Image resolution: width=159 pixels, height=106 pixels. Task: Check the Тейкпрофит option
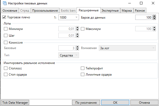click(x=83, y=68)
